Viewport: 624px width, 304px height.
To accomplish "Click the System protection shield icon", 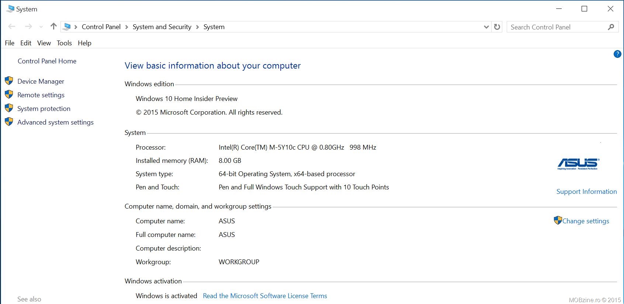I will (9, 108).
